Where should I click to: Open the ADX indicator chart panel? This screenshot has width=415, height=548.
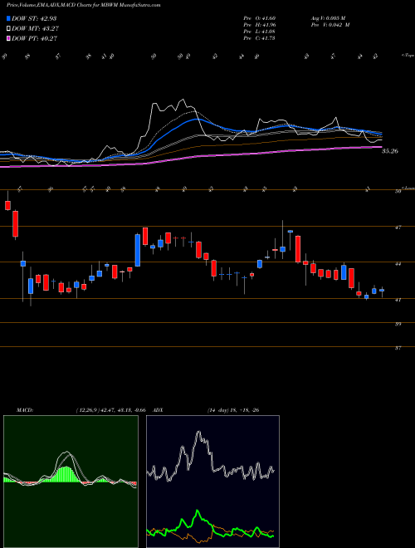(x=212, y=482)
